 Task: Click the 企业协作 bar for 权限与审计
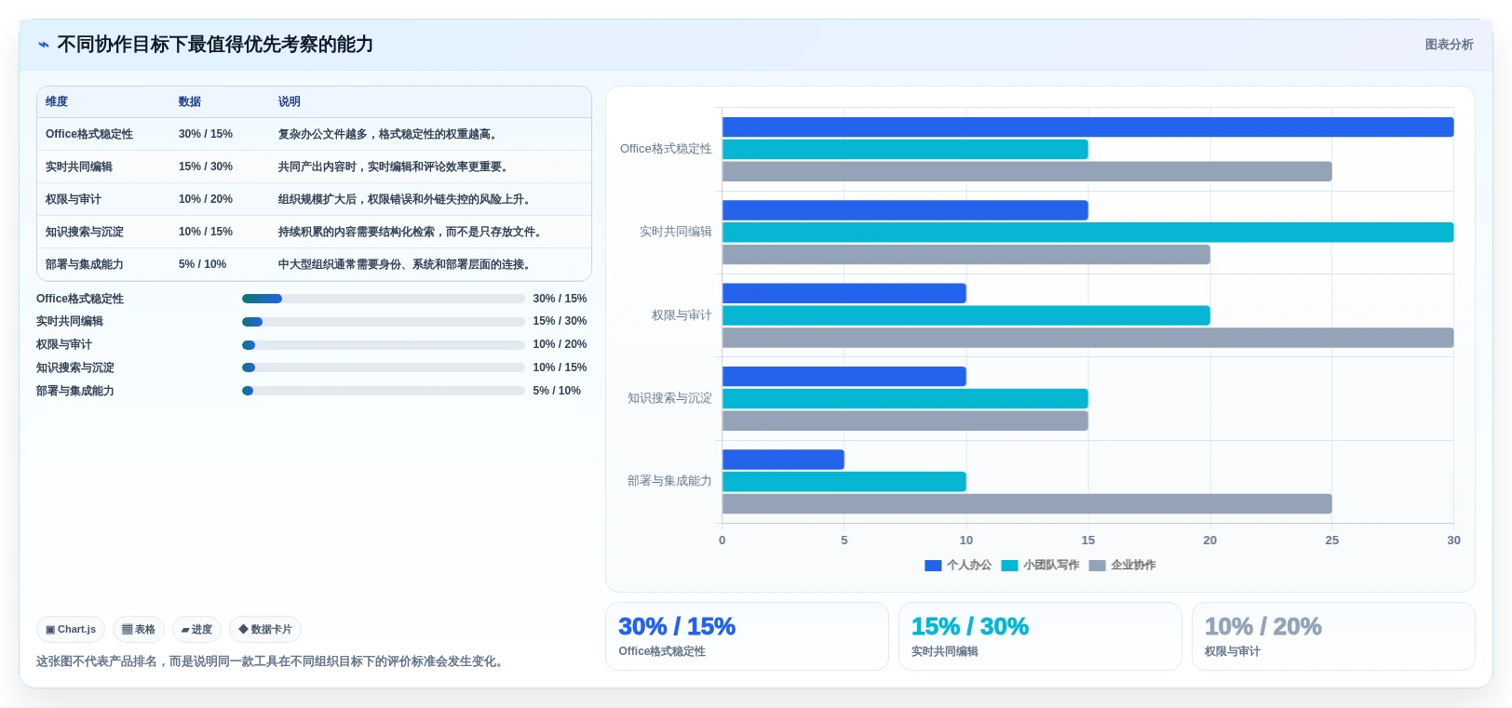(x=1087, y=338)
